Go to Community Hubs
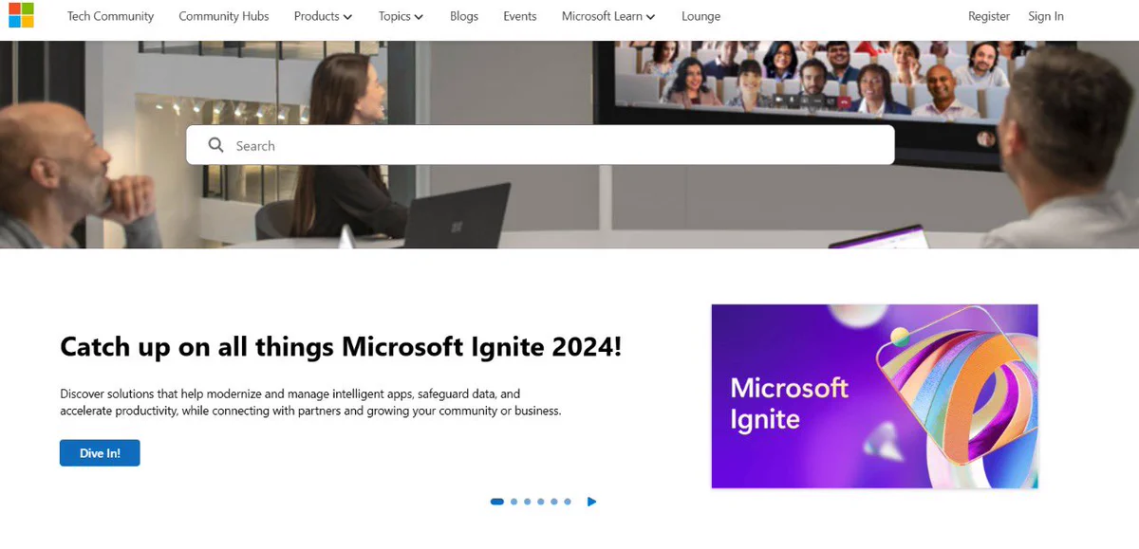Screen dimensions: 1139x549 [x=224, y=16]
